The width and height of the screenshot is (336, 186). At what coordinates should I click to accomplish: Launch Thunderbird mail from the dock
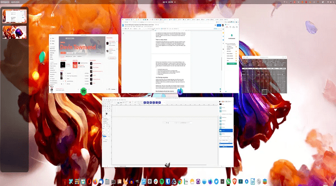[x=101, y=181]
